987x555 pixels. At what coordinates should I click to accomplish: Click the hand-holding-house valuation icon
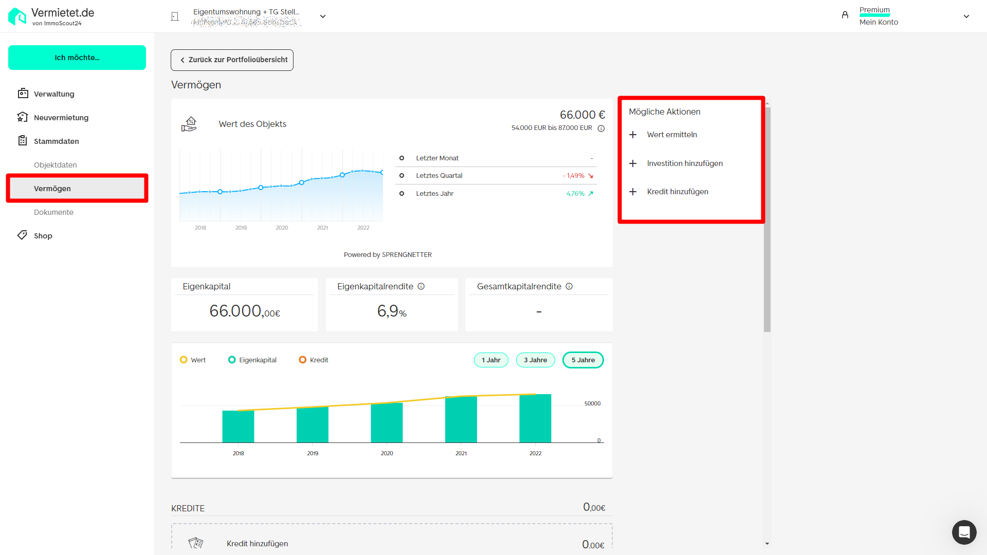click(189, 124)
